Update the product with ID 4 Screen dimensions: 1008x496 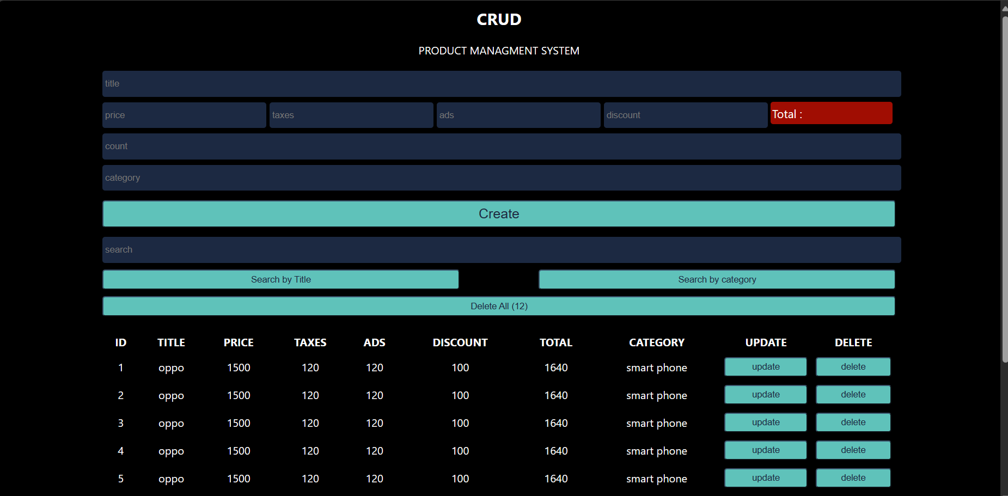pos(766,450)
